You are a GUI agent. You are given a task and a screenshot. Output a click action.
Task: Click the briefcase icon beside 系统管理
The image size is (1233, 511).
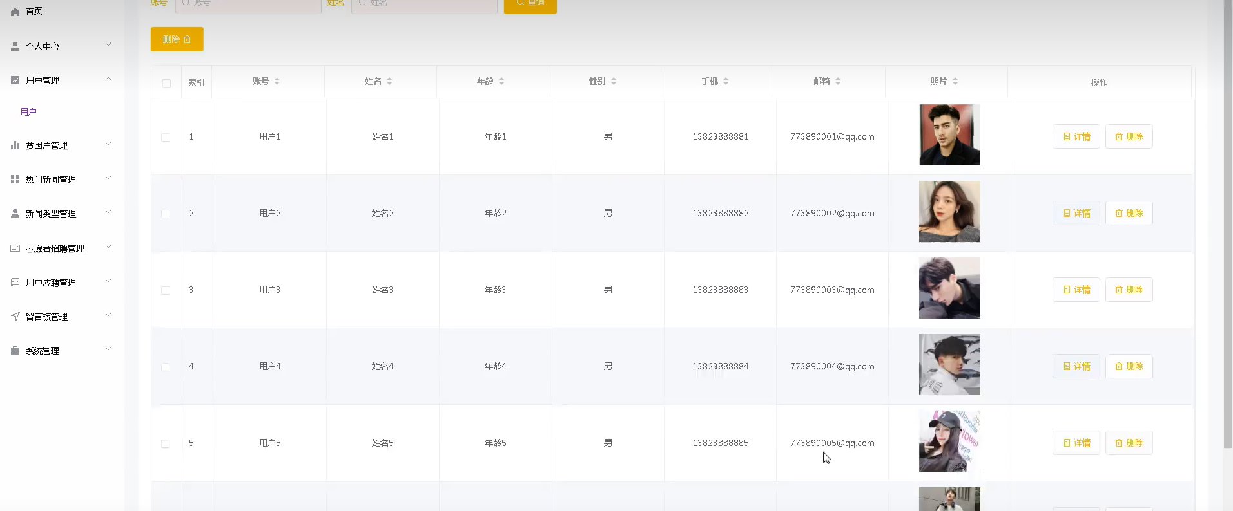click(15, 351)
